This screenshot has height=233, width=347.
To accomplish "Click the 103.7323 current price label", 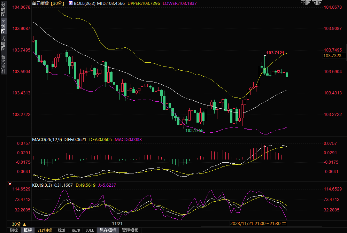I will 332,56.
